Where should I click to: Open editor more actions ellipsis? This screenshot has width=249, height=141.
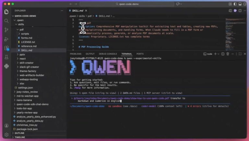click(245, 11)
